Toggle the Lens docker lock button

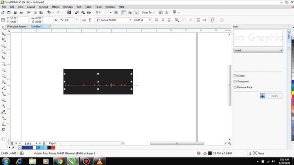262,96
